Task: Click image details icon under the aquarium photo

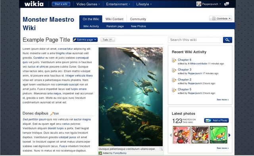Action: (161, 149)
